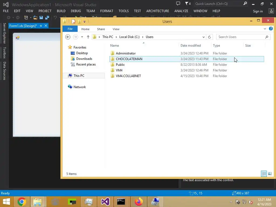Open the Data Sources side tab

[x=5, y=71]
